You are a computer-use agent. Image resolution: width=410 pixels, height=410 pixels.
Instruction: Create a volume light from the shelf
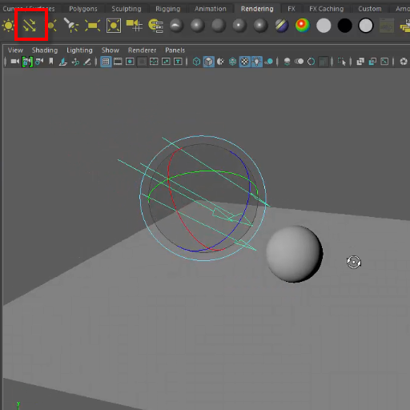(114, 26)
